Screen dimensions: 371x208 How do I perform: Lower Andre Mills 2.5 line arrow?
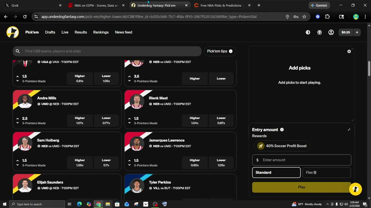17,123
